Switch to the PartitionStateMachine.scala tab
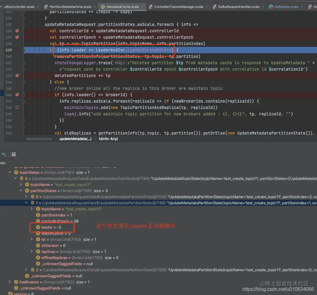The image size is (317, 295). click(70, 7)
